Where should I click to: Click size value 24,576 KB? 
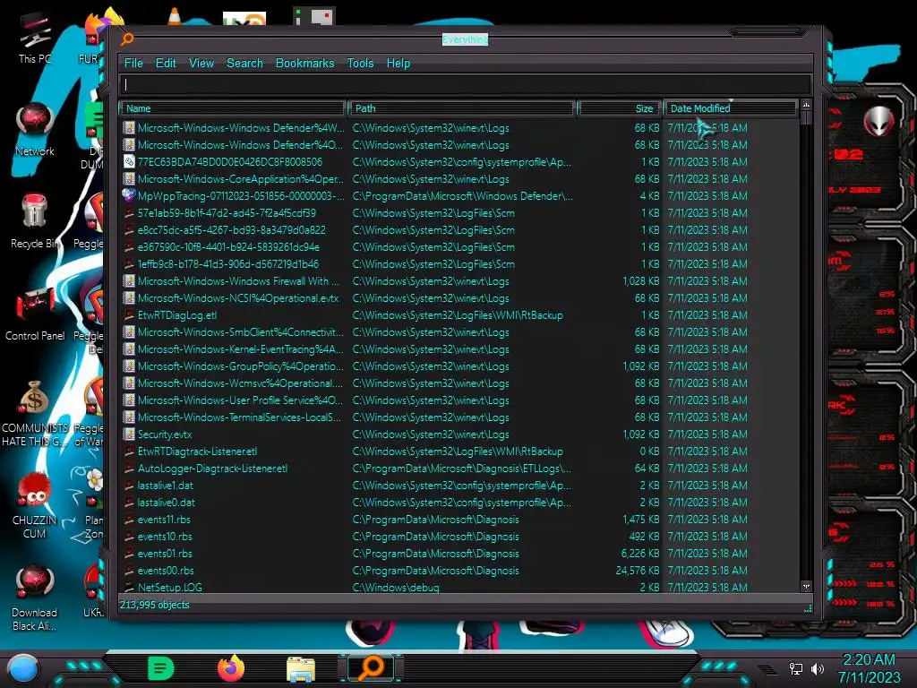tap(638, 570)
